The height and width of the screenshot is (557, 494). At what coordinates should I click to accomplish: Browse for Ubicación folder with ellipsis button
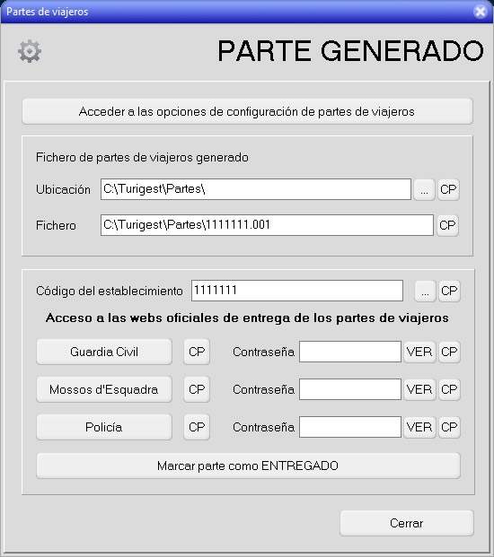click(x=424, y=189)
